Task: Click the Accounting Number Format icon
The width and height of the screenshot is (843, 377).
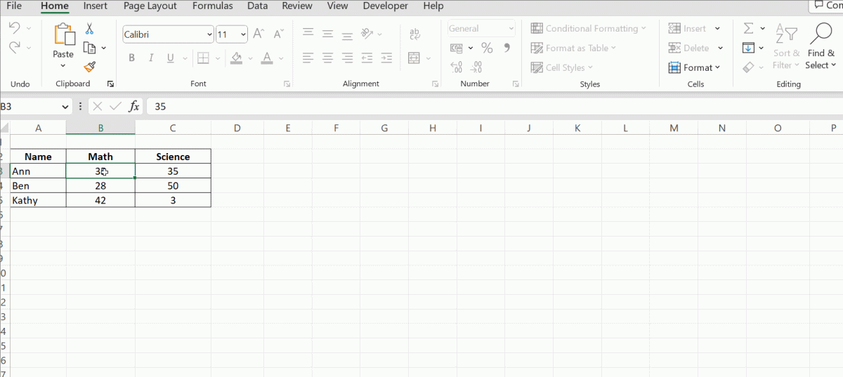Action: coord(457,48)
